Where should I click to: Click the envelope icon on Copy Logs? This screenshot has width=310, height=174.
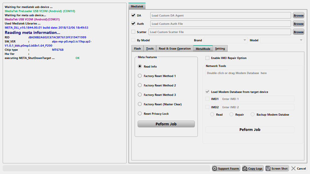[x=245, y=168]
